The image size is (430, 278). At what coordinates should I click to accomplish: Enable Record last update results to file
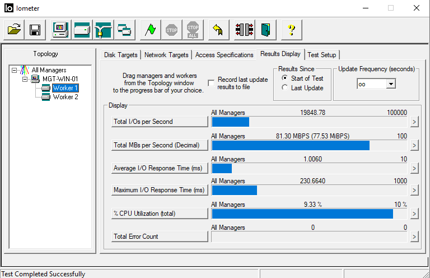pyautogui.click(x=211, y=83)
